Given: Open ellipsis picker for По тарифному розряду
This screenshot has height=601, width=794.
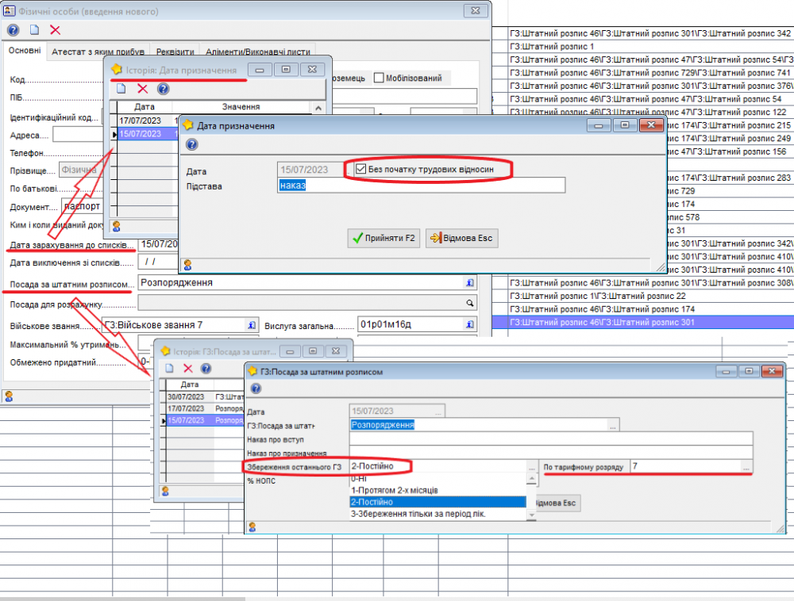Looking at the screenshot, I should (746, 468).
